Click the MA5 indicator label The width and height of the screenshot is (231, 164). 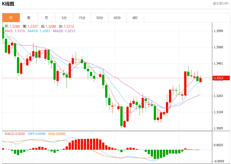click(x=15, y=31)
